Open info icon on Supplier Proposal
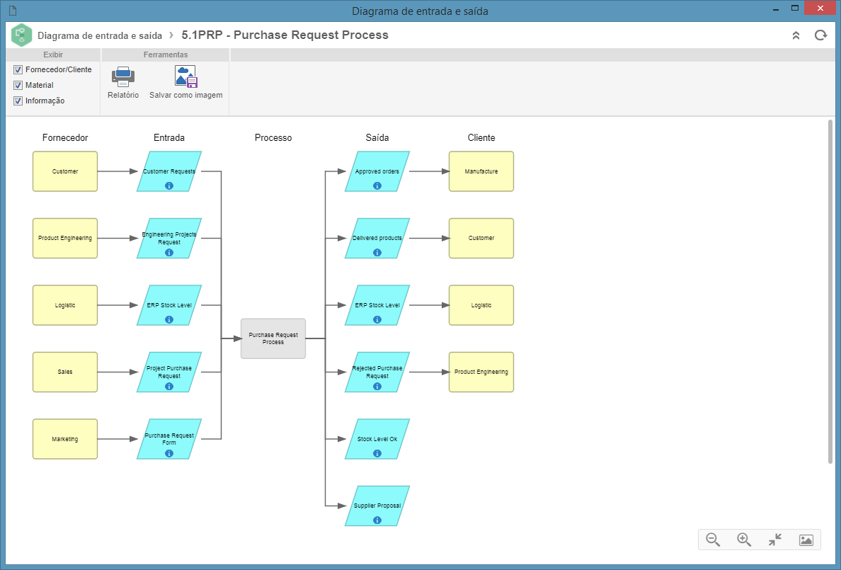Image resolution: width=841 pixels, height=570 pixels. click(377, 520)
